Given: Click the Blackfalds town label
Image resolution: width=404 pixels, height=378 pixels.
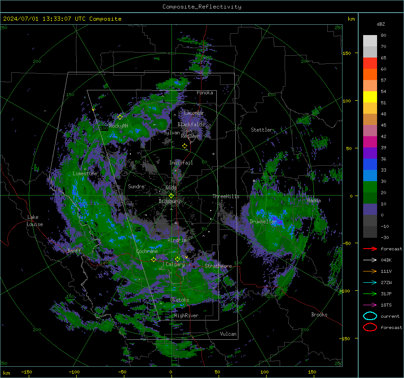Looking at the screenshot, I should point(191,125).
